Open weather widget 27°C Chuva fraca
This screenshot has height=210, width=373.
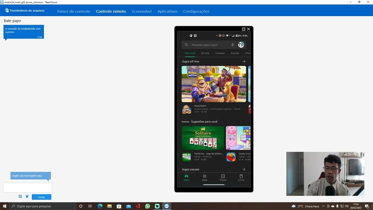coord(305,206)
